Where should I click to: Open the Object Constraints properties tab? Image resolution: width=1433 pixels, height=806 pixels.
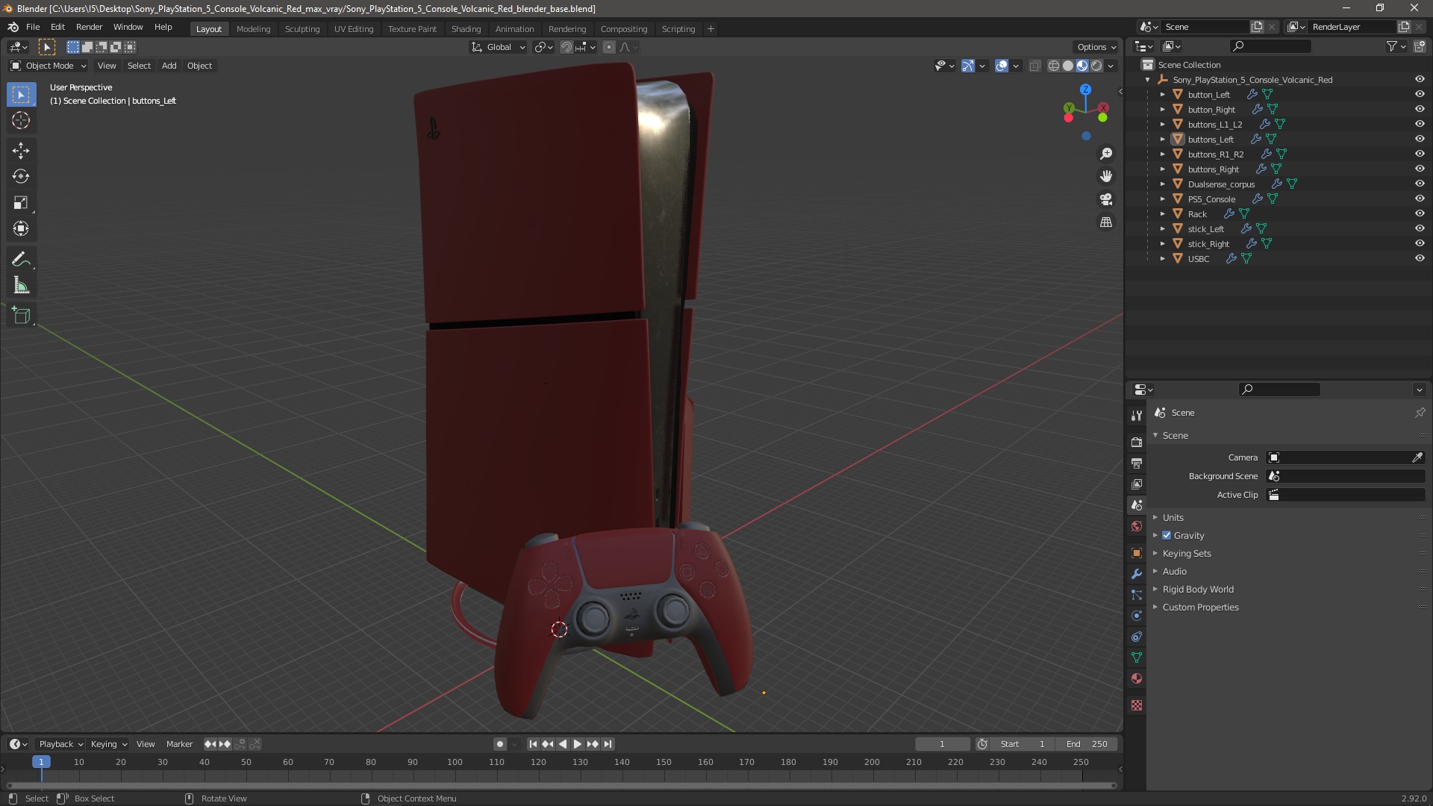1137,637
